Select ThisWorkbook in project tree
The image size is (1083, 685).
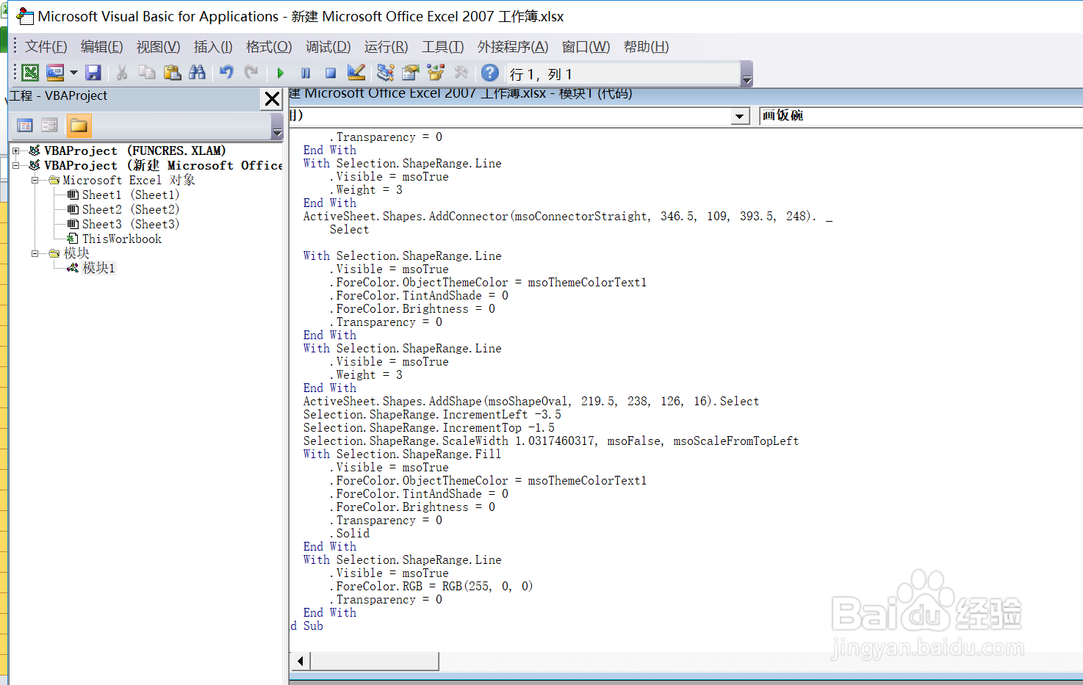coord(121,239)
